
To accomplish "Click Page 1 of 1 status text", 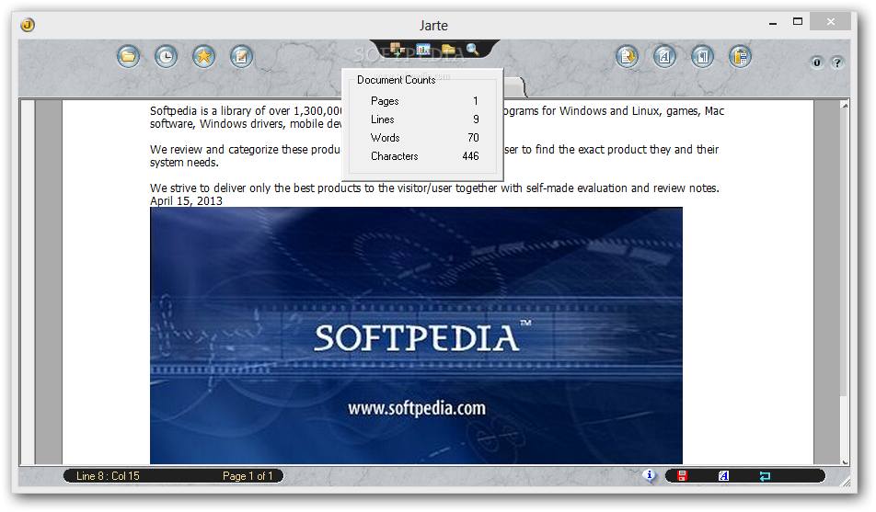I will pyautogui.click(x=248, y=476).
